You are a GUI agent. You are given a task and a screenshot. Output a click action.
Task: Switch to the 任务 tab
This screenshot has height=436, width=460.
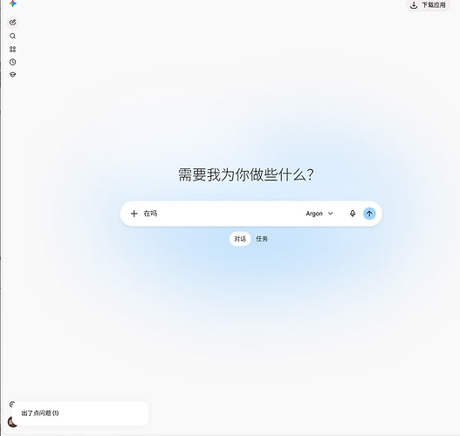(x=262, y=239)
